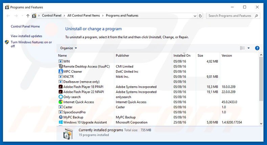This screenshot has width=267, height=145.
Task: Expand chevron after All Control Panel Items
Action: (103, 16)
